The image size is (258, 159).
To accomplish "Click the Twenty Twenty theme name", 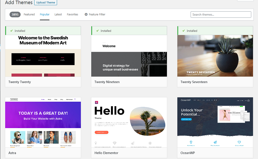I will tap(20, 82).
